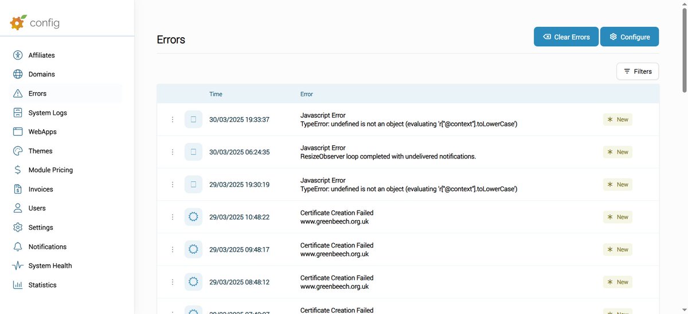Open row menu for 29/03/2025 08:48:12 error
This screenshot has width=688, height=314.
click(173, 282)
